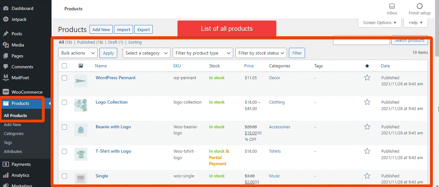Click the WooCommerce Woo icon

pos(6,92)
